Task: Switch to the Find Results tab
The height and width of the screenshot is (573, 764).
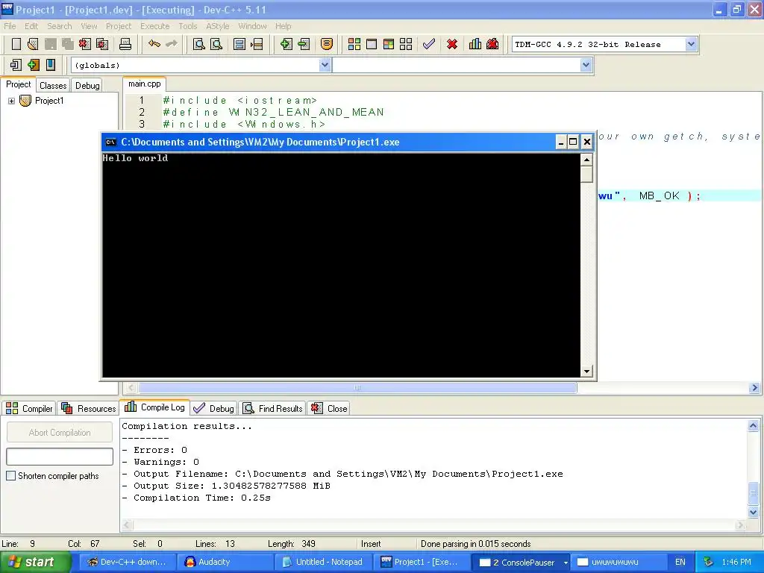Action: (x=273, y=408)
